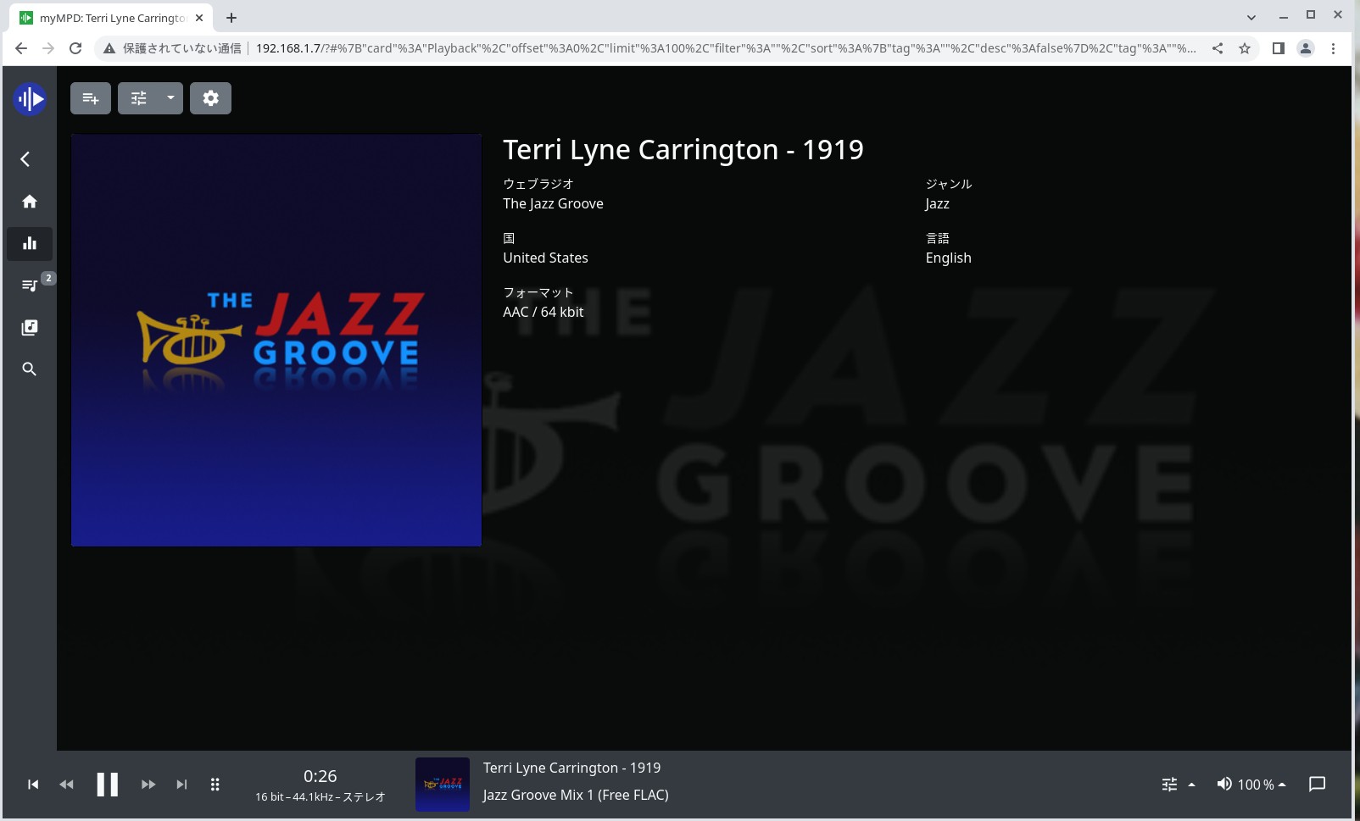Click the Jazz genre link
1360x821 pixels.
pyautogui.click(x=937, y=204)
